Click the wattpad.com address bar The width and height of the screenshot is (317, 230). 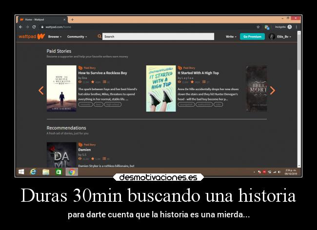(x=148, y=27)
